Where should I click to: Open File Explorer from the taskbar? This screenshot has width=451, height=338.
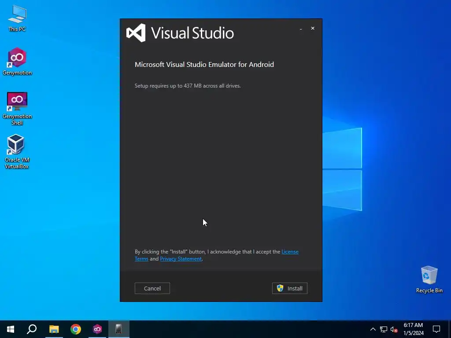[x=54, y=329]
